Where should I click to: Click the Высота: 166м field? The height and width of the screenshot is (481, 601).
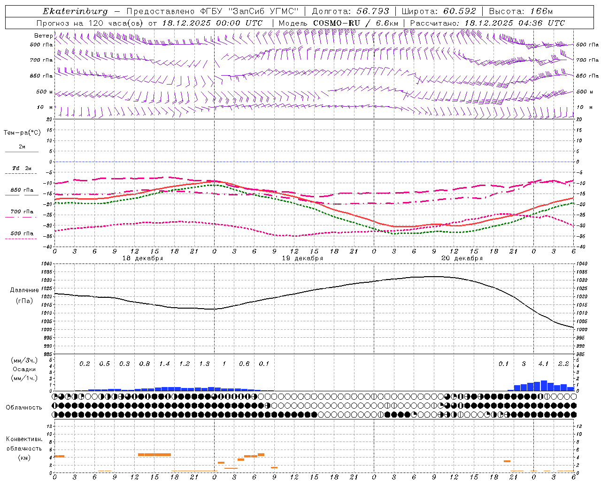[x=521, y=11]
